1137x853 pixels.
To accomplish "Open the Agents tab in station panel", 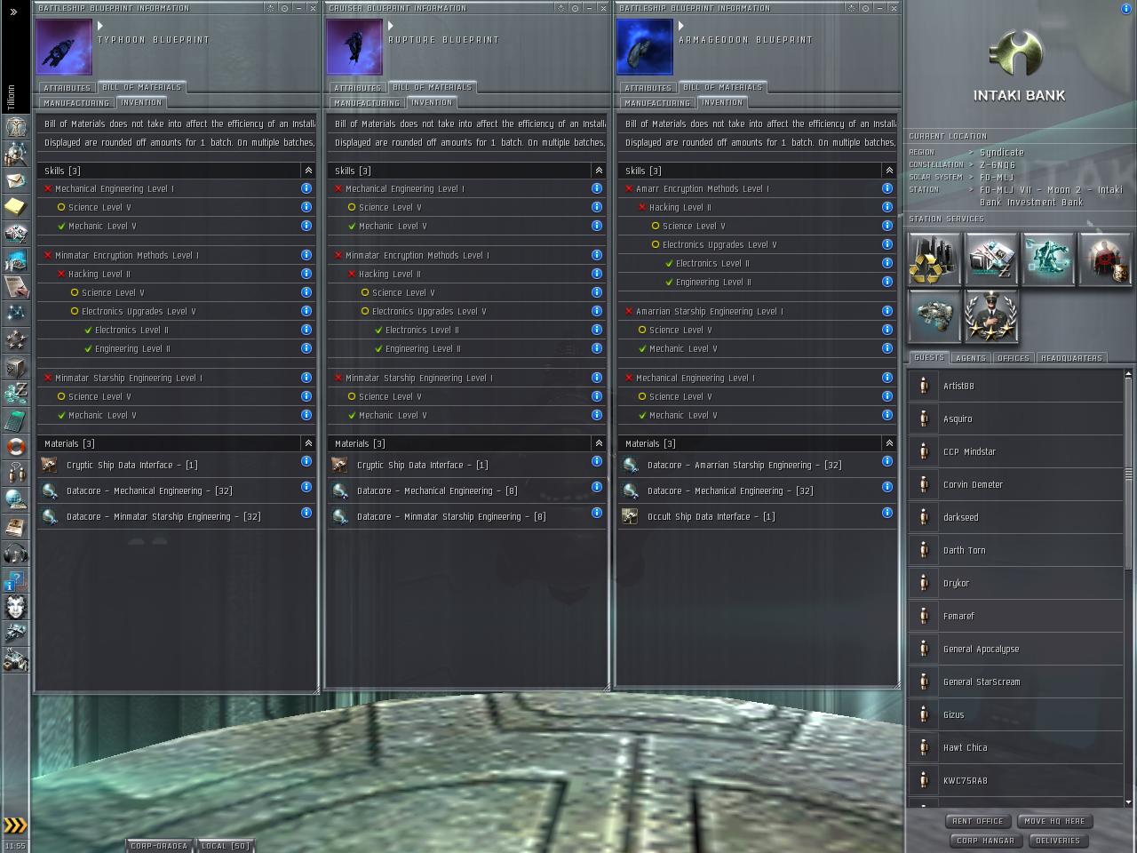I will point(971,358).
